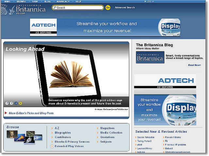The image size is (209, 156).
Task: Click the circled arrow icon beside Extended Play Videos
Action: pyautogui.click(x=52, y=146)
